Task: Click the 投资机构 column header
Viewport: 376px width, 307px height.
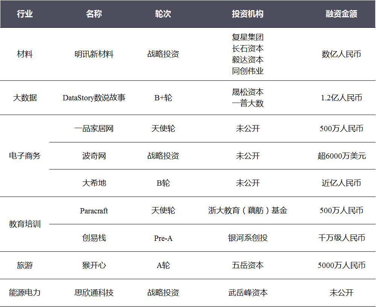Action: click(x=248, y=14)
